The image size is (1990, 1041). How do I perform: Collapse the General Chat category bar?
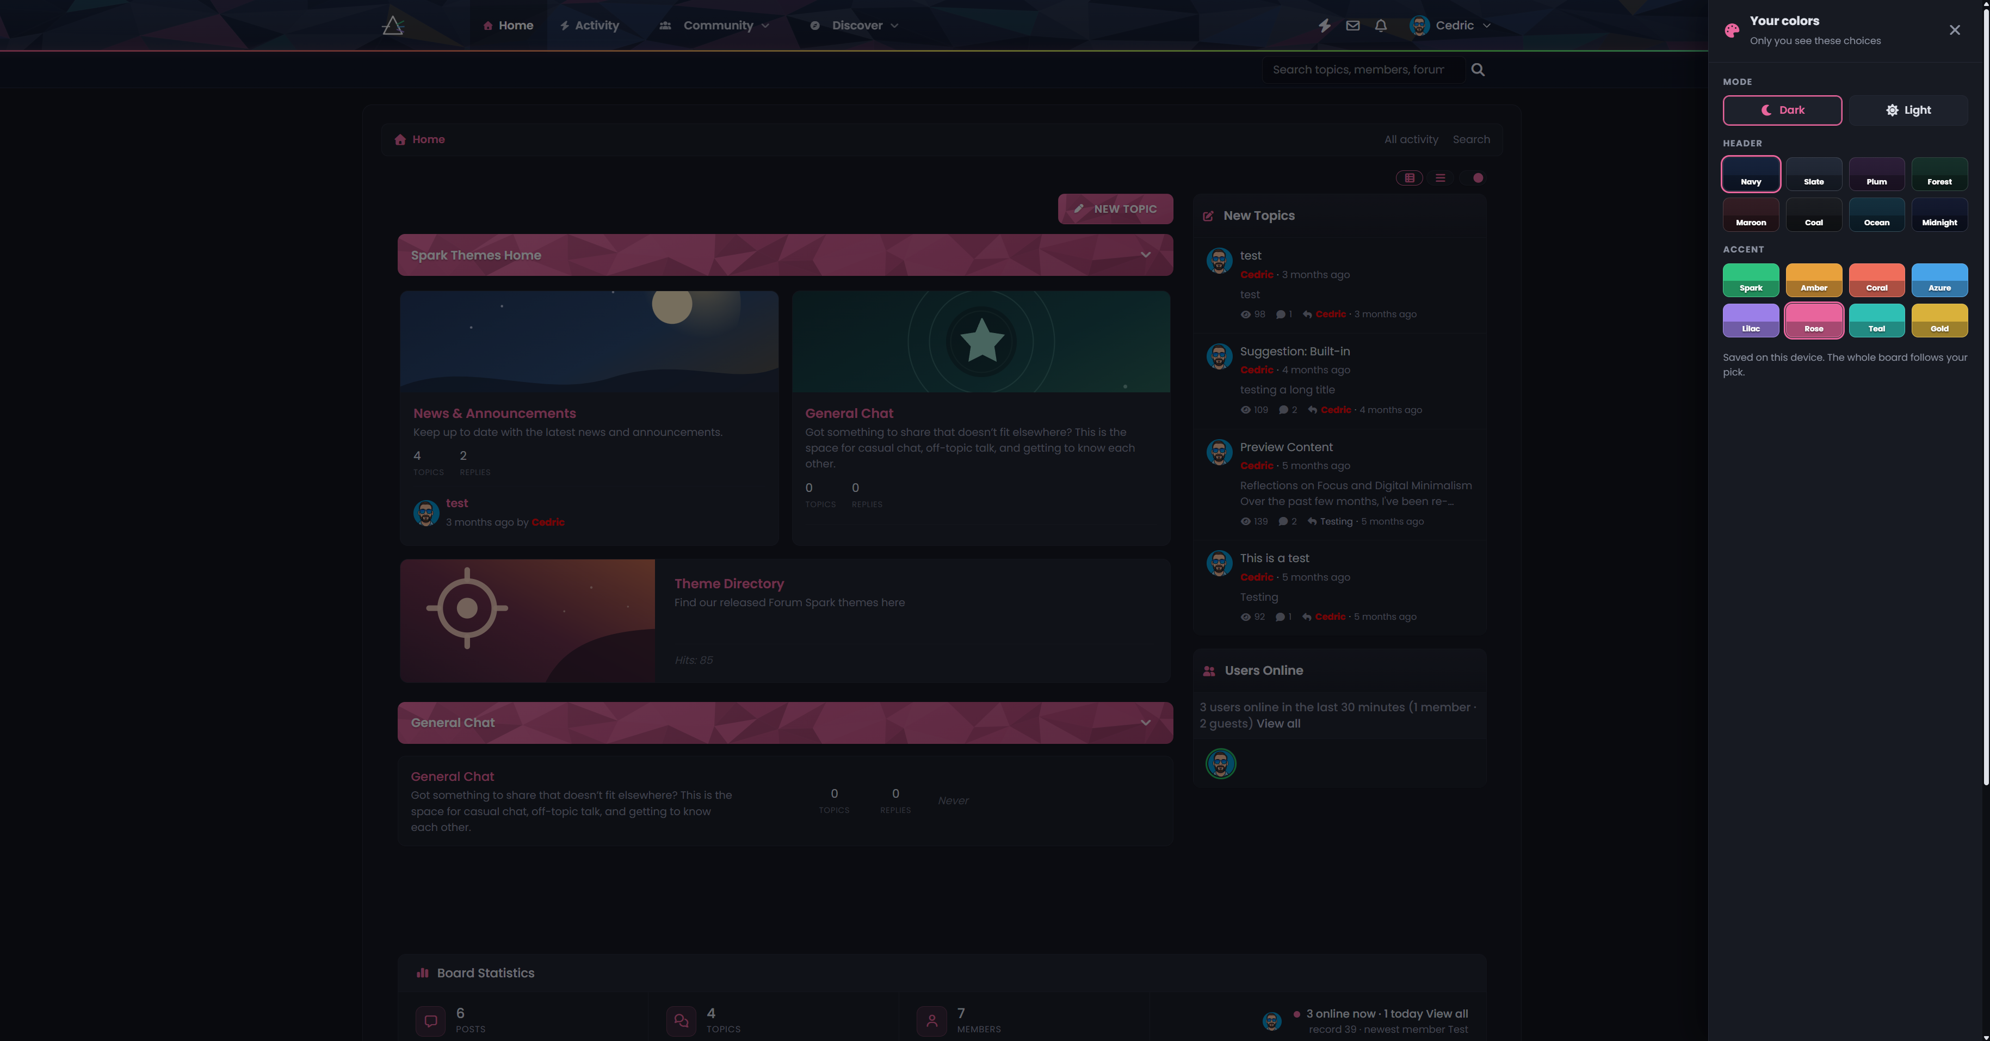(1146, 723)
